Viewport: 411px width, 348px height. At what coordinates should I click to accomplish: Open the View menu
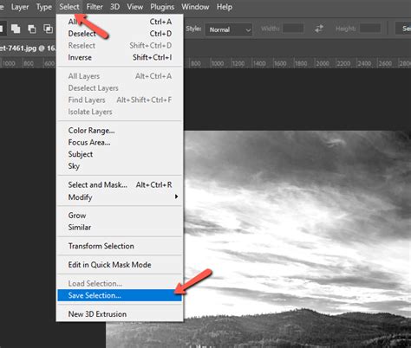coord(135,7)
